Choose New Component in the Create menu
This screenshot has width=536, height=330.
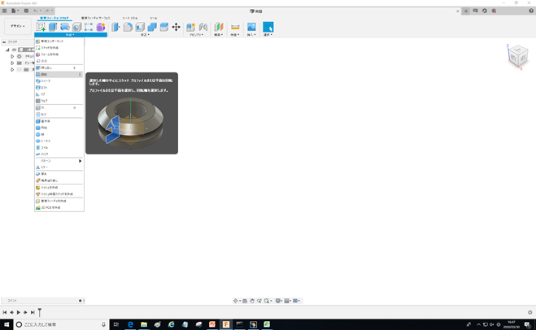click(x=59, y=41)
